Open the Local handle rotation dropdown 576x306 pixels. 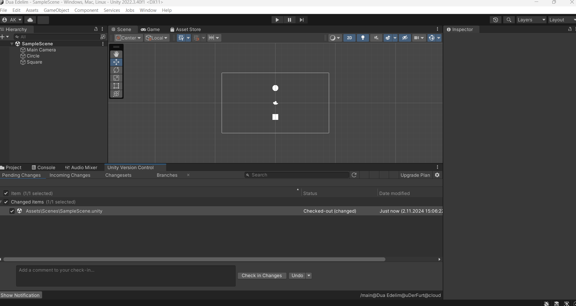pyautogui.click(x=157, y=38)
